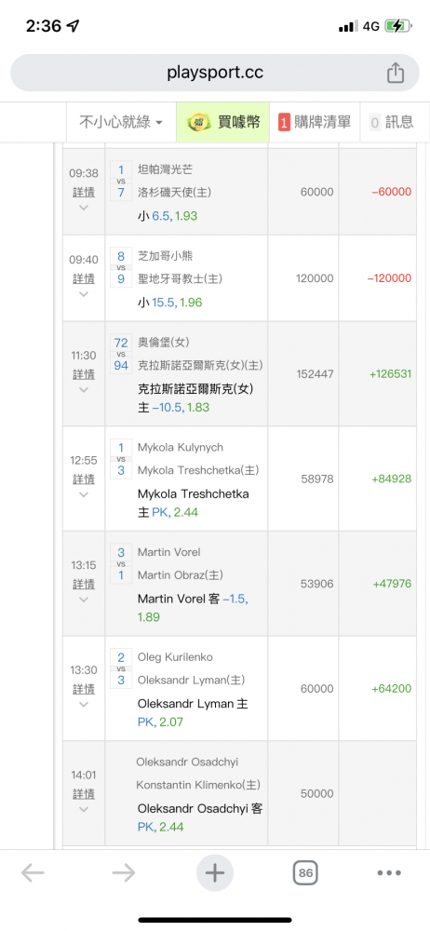Screen dimensions: 430x931
Task: Click 詳情 link for the 12:55 match
Action: click(x=84, y=479)
